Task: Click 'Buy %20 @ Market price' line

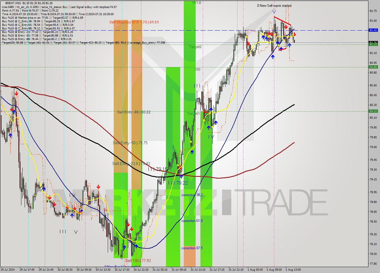Action: pos(42,18)
